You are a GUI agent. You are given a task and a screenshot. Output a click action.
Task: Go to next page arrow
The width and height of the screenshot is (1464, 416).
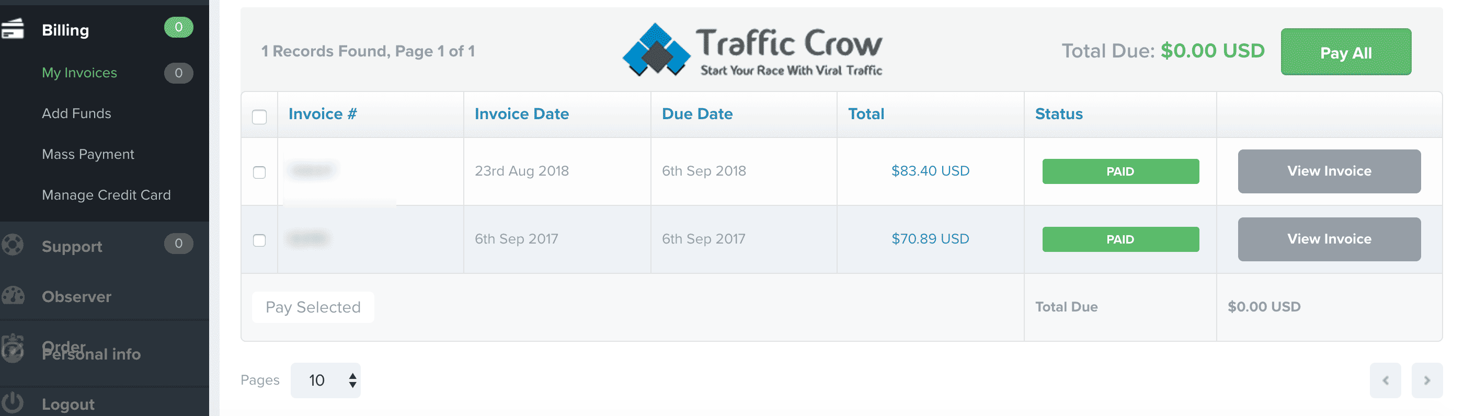(1426, 380)
